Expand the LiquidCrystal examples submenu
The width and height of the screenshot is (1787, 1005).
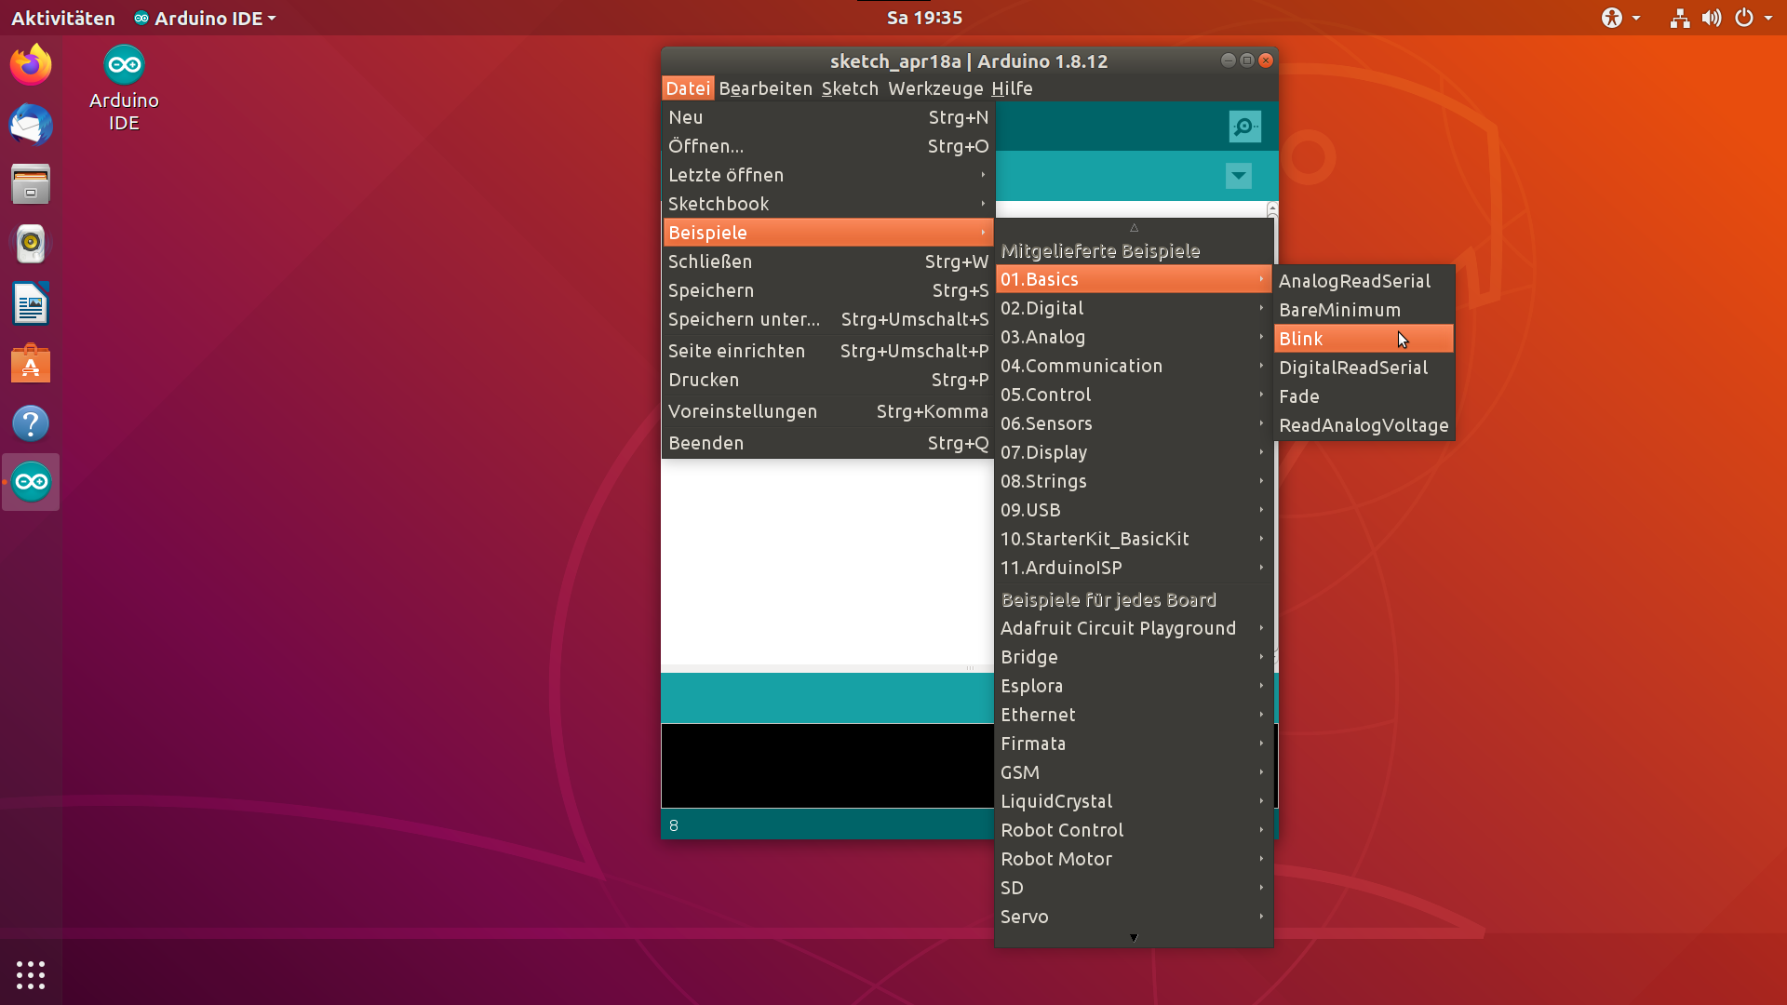pyautogui.click(x=1134, y=801)
